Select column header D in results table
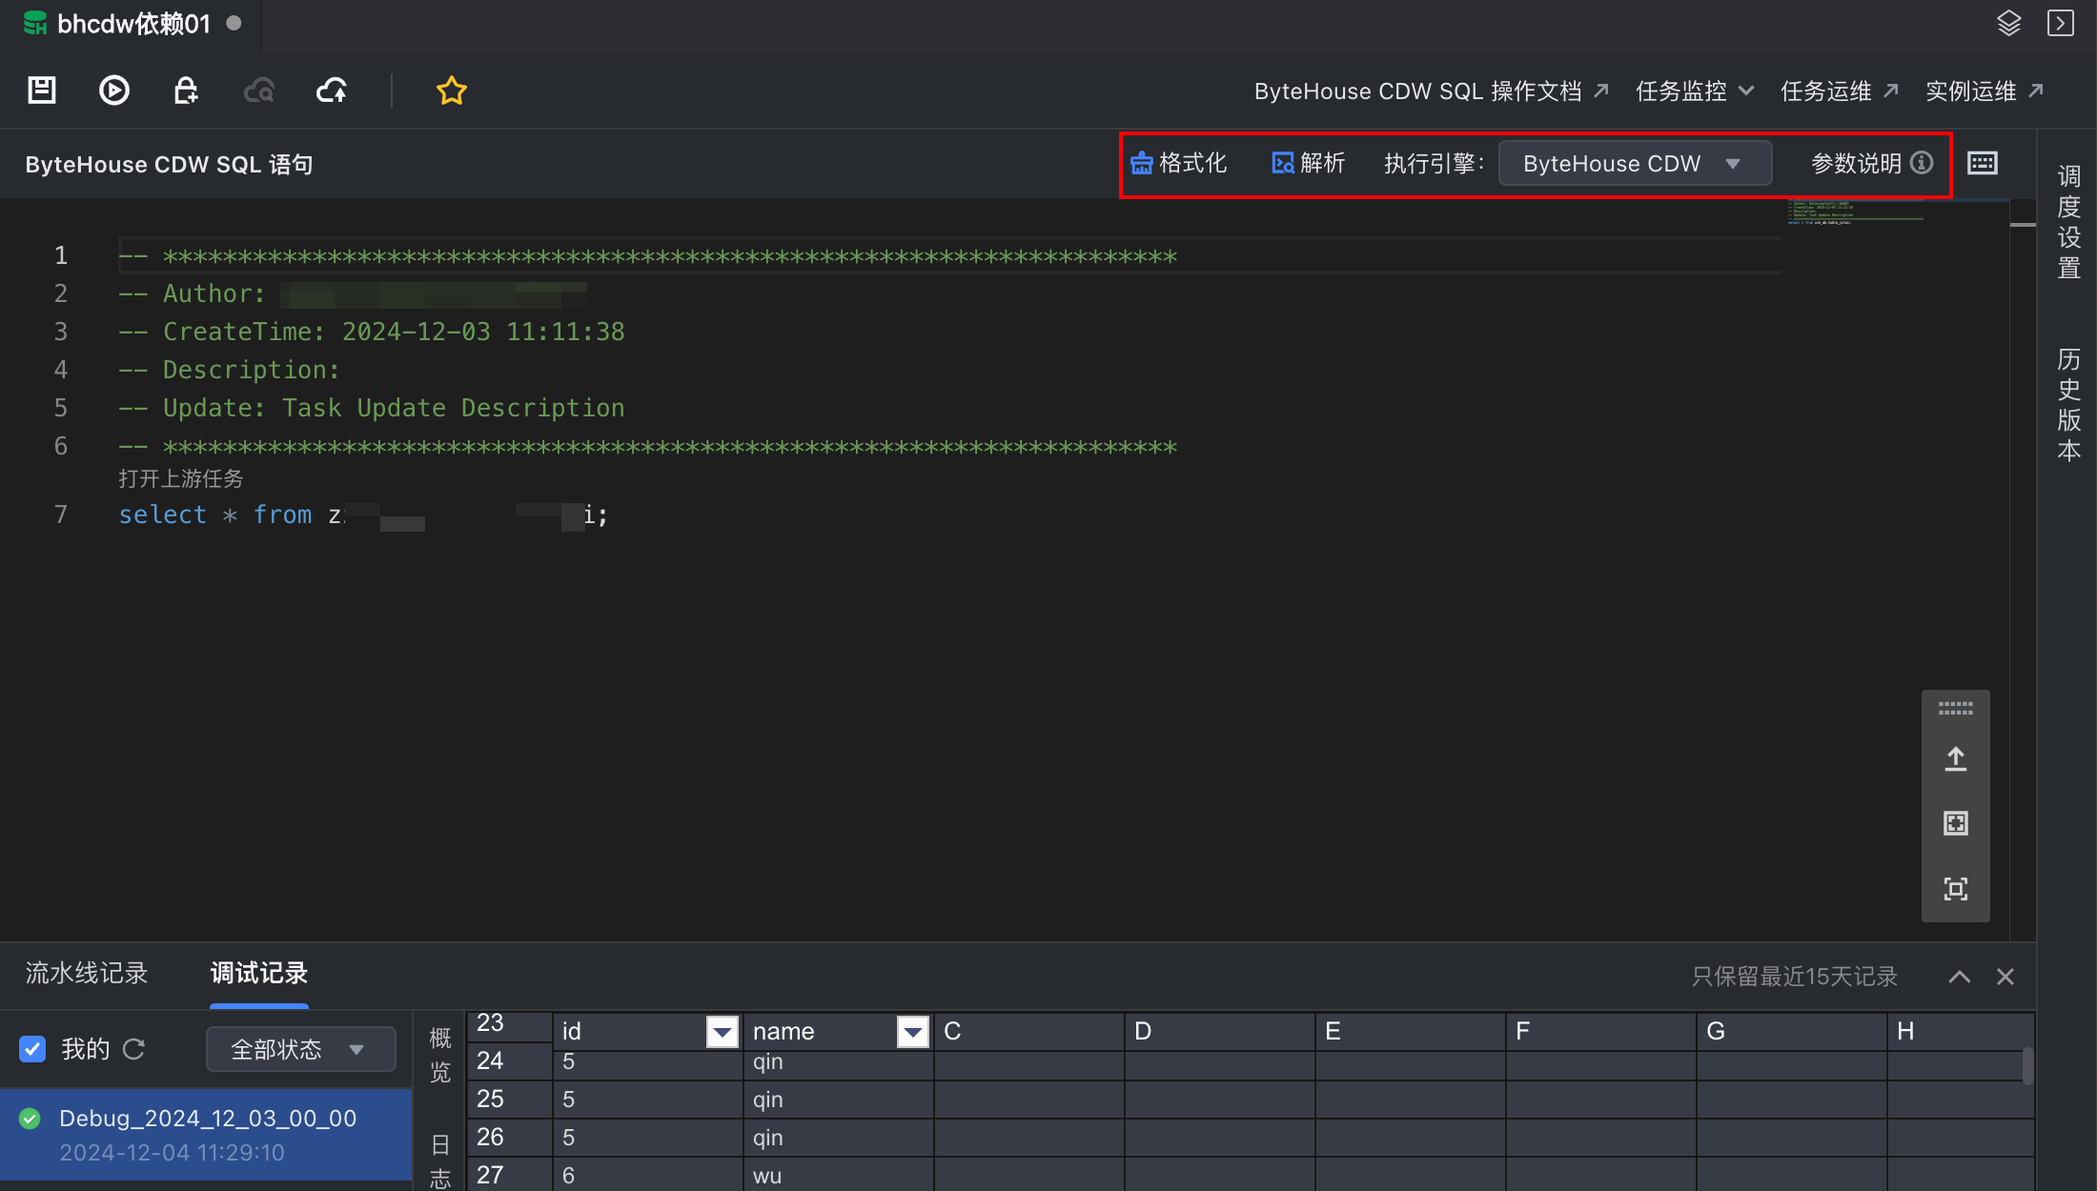The image size is (2097, 1191). (x=1220, y=1032)
